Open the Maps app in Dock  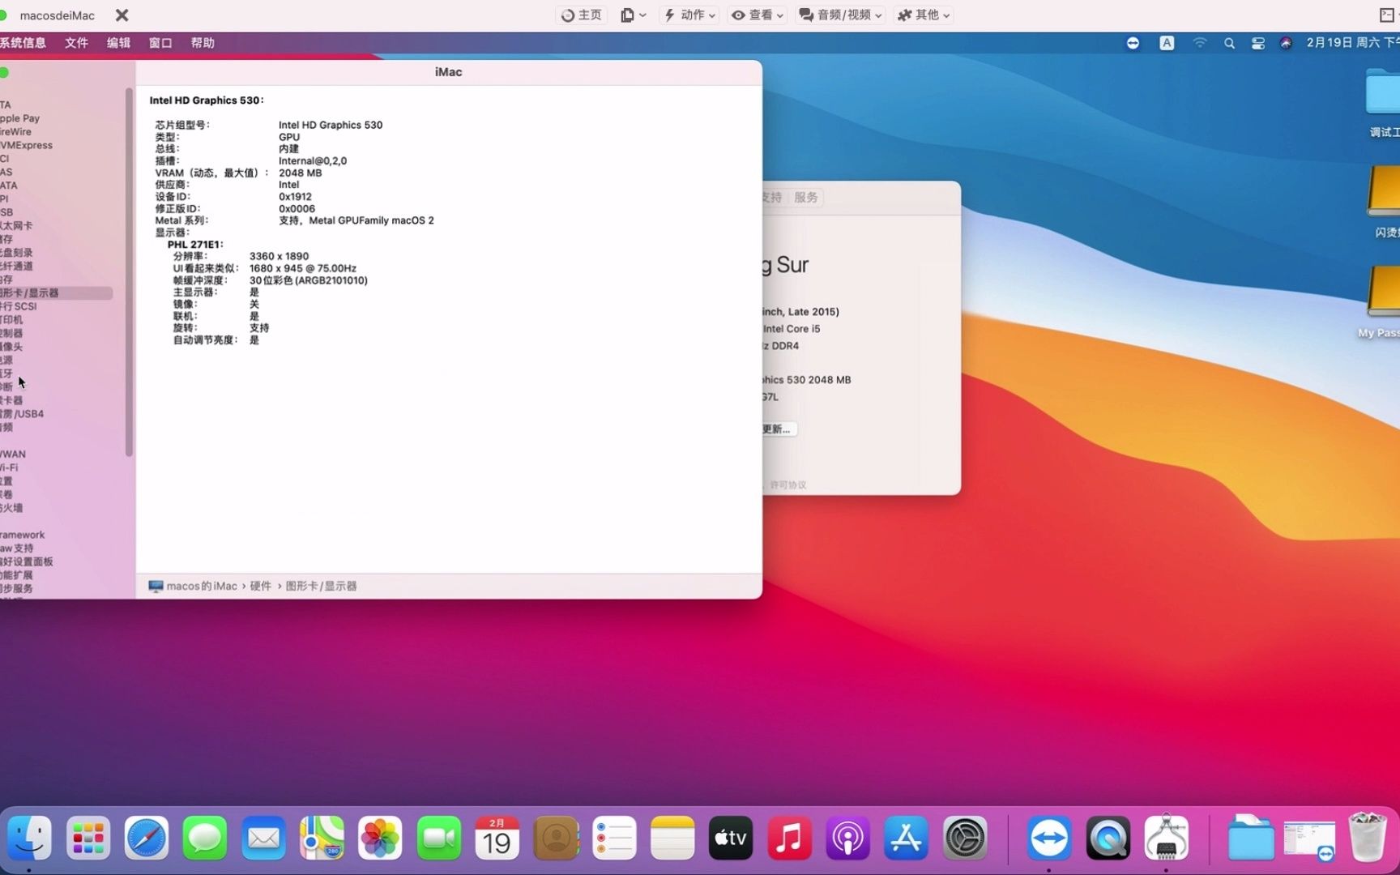(322, 838)
